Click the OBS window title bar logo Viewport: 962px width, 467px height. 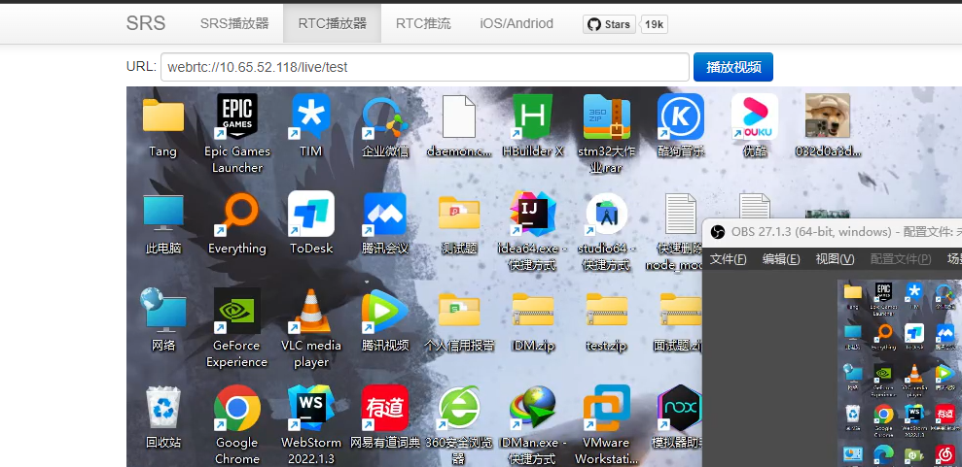click(717, 232)
